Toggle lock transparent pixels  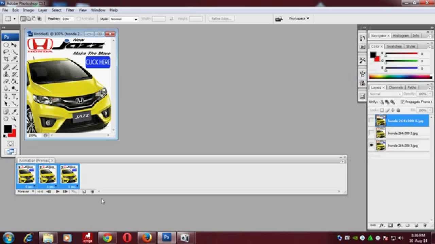coord(382,110)
